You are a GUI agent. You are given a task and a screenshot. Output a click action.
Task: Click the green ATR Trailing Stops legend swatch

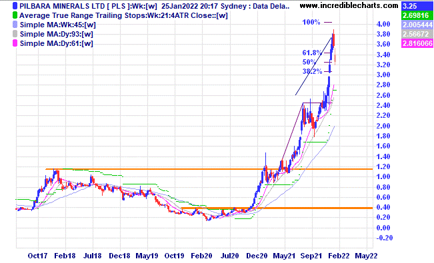tap(15, 15)
